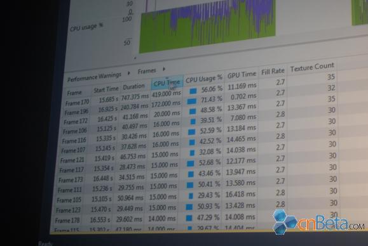Click the blue usage bar showing 56.06 %
The width and height of the screenshot is (368, 246).
pyautogui.click(x=193, y=91)
